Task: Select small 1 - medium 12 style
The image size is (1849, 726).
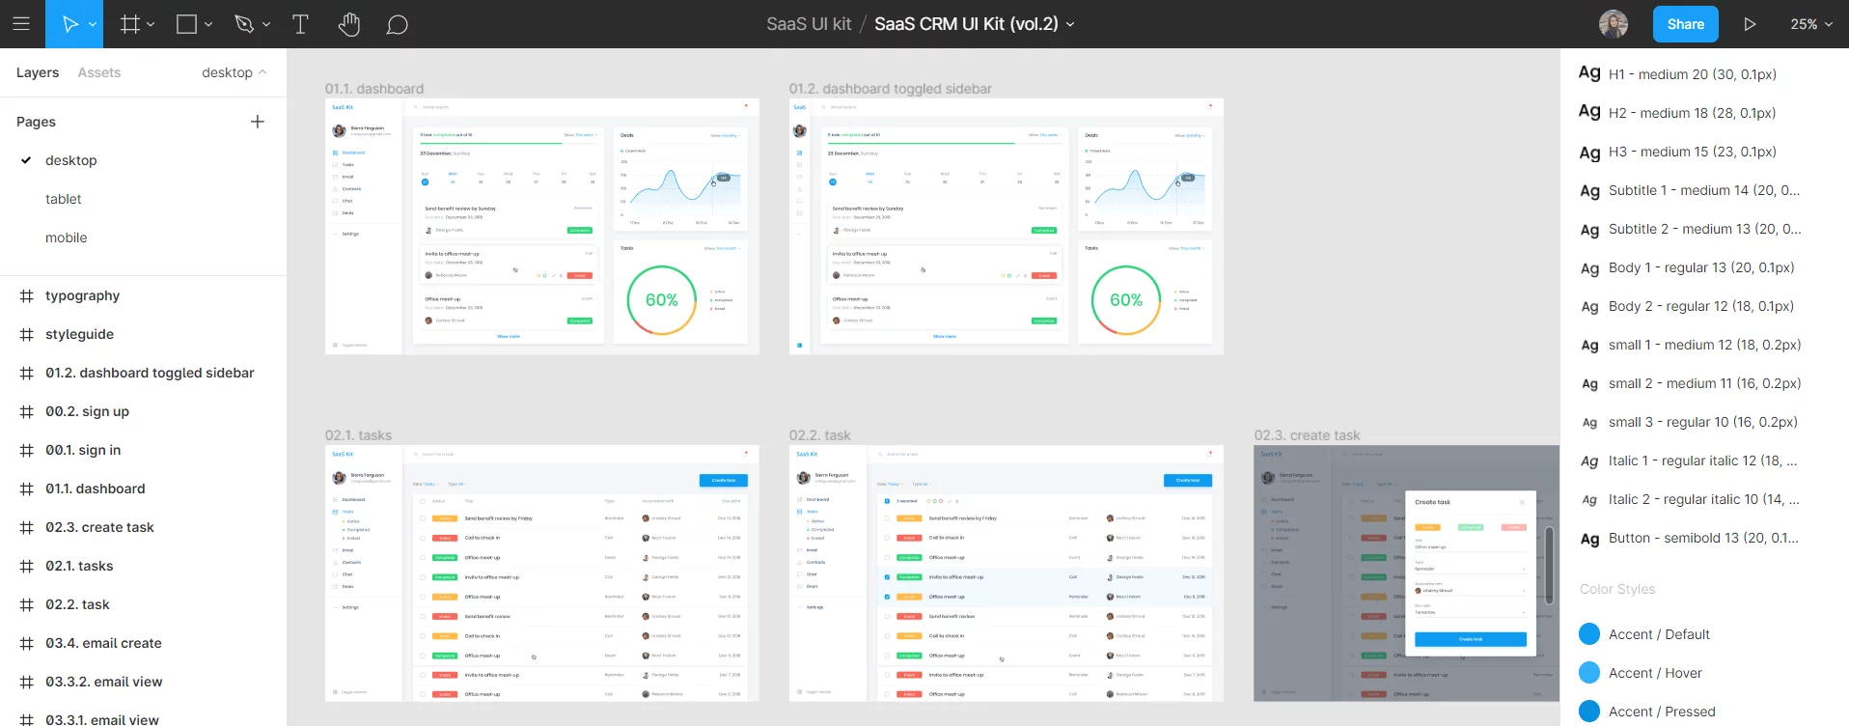Action: [x=1704, y=345]
